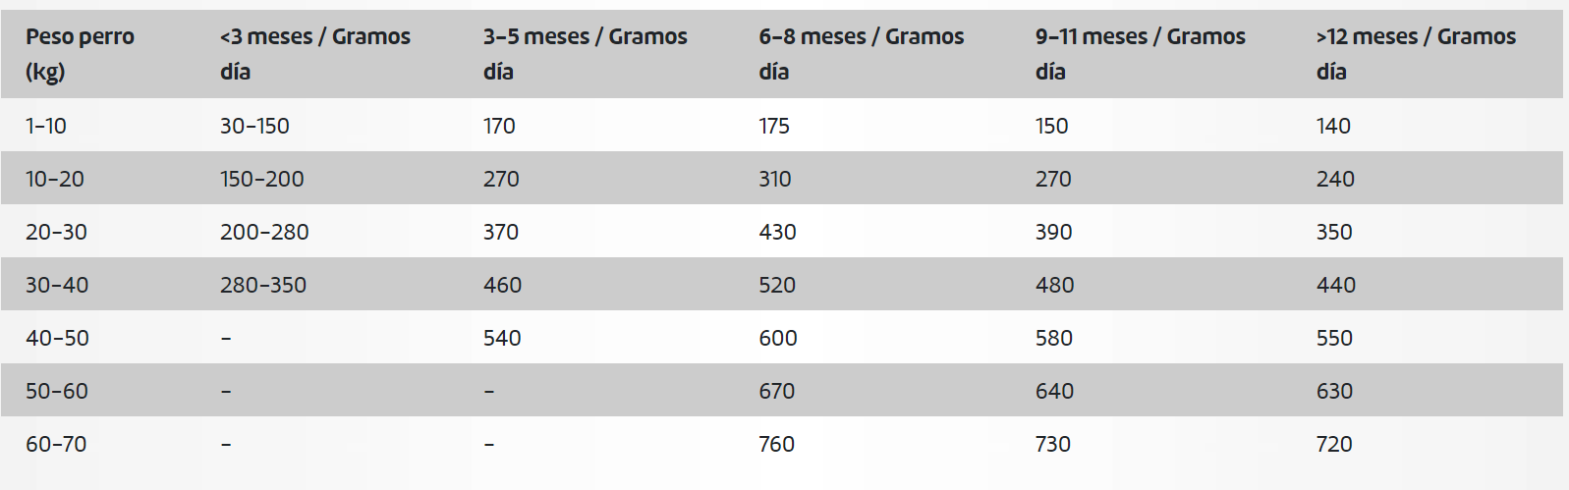The height and width of the screenshot is (490, 1569).
Task: Click the 60-70 weight row label
Action: coord(56,444)
